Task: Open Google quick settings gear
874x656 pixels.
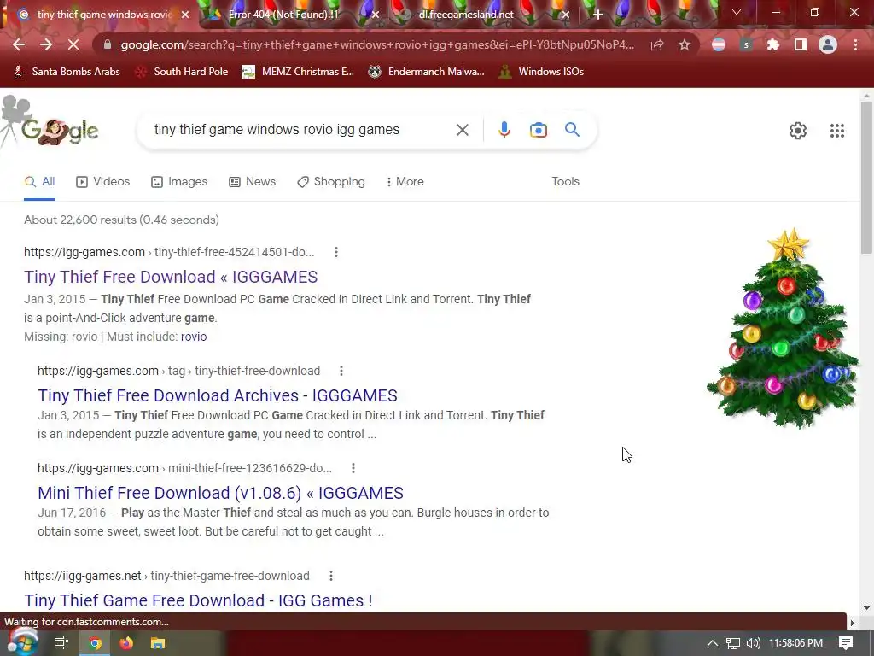Action: pyautogui.click(x=798, y=131)
